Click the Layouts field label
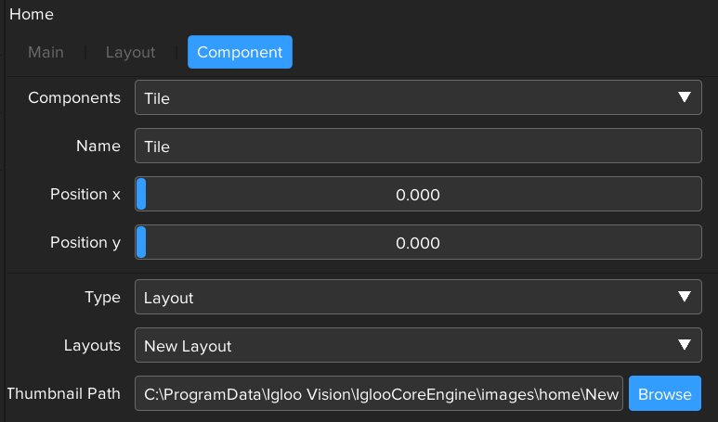718x422 pixels. [x=92, y=345]
